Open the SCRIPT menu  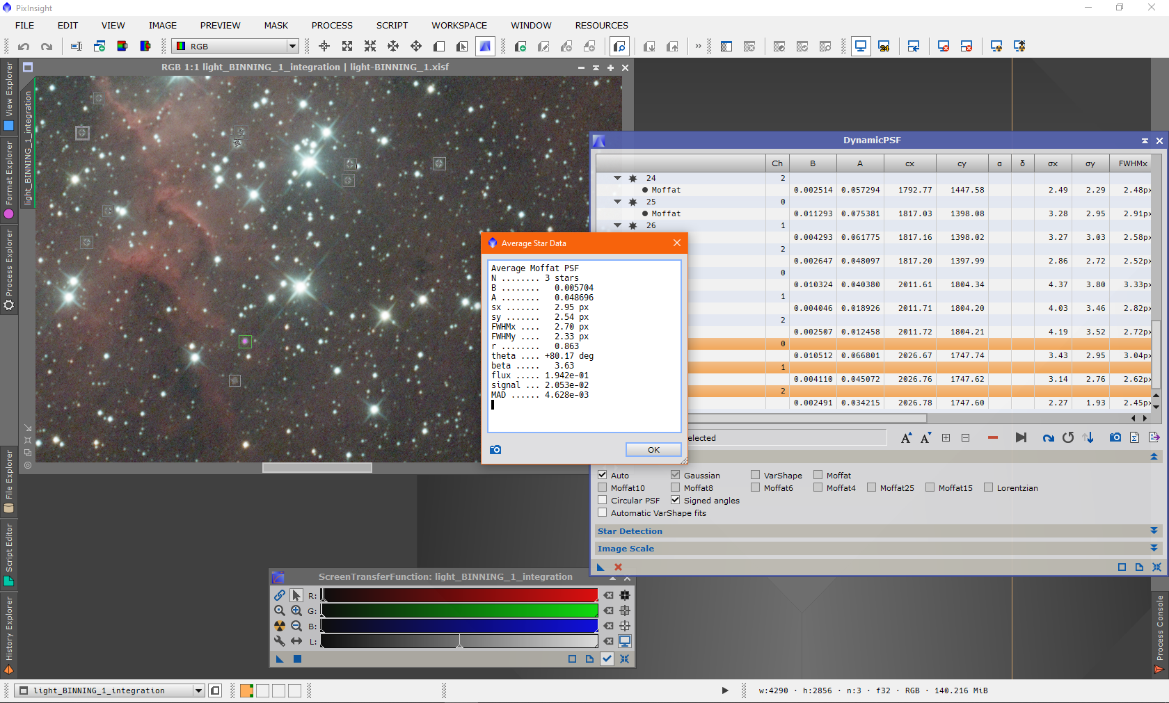[392, 25]
